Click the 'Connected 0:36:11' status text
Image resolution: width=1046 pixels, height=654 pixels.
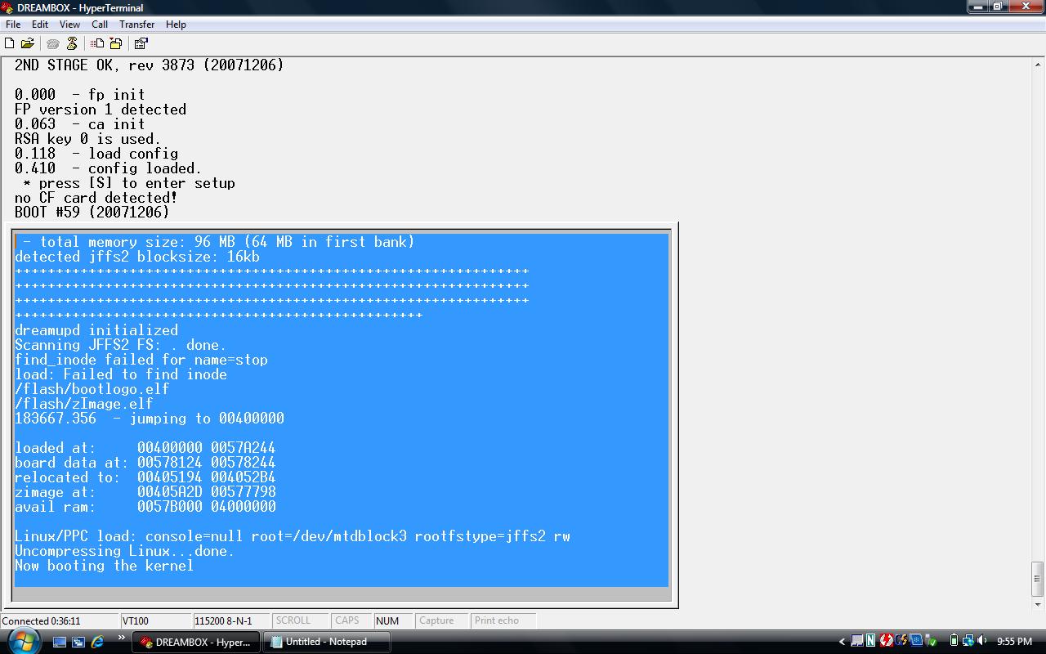click(41, 620)
